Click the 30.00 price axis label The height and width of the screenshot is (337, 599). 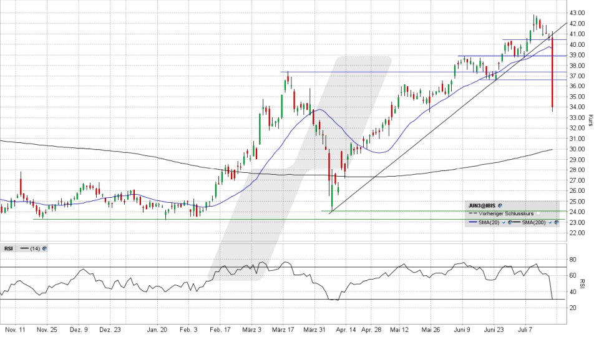(x=577, y=149)
